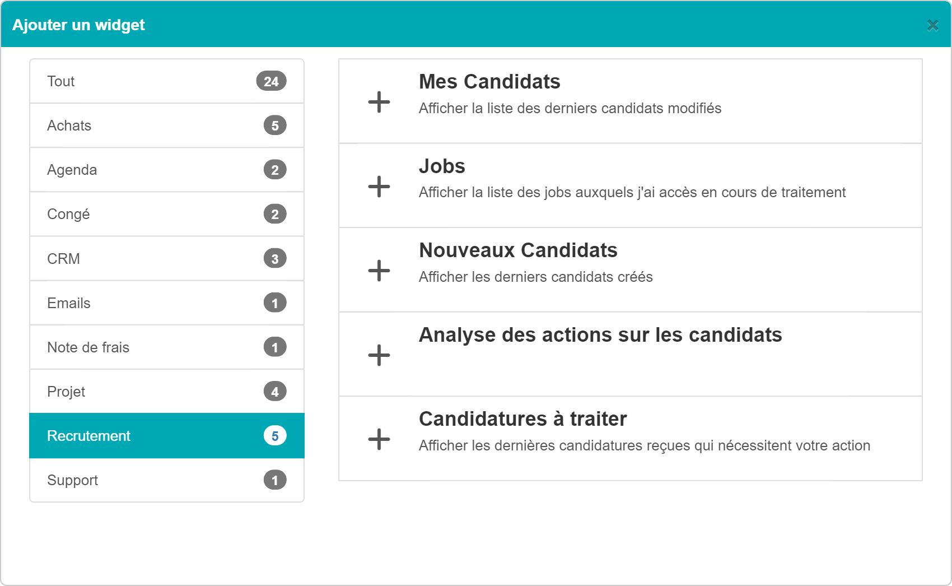Viewport: 952px width, 586px height.
Task: Select the Achats category
Action: 167,125
